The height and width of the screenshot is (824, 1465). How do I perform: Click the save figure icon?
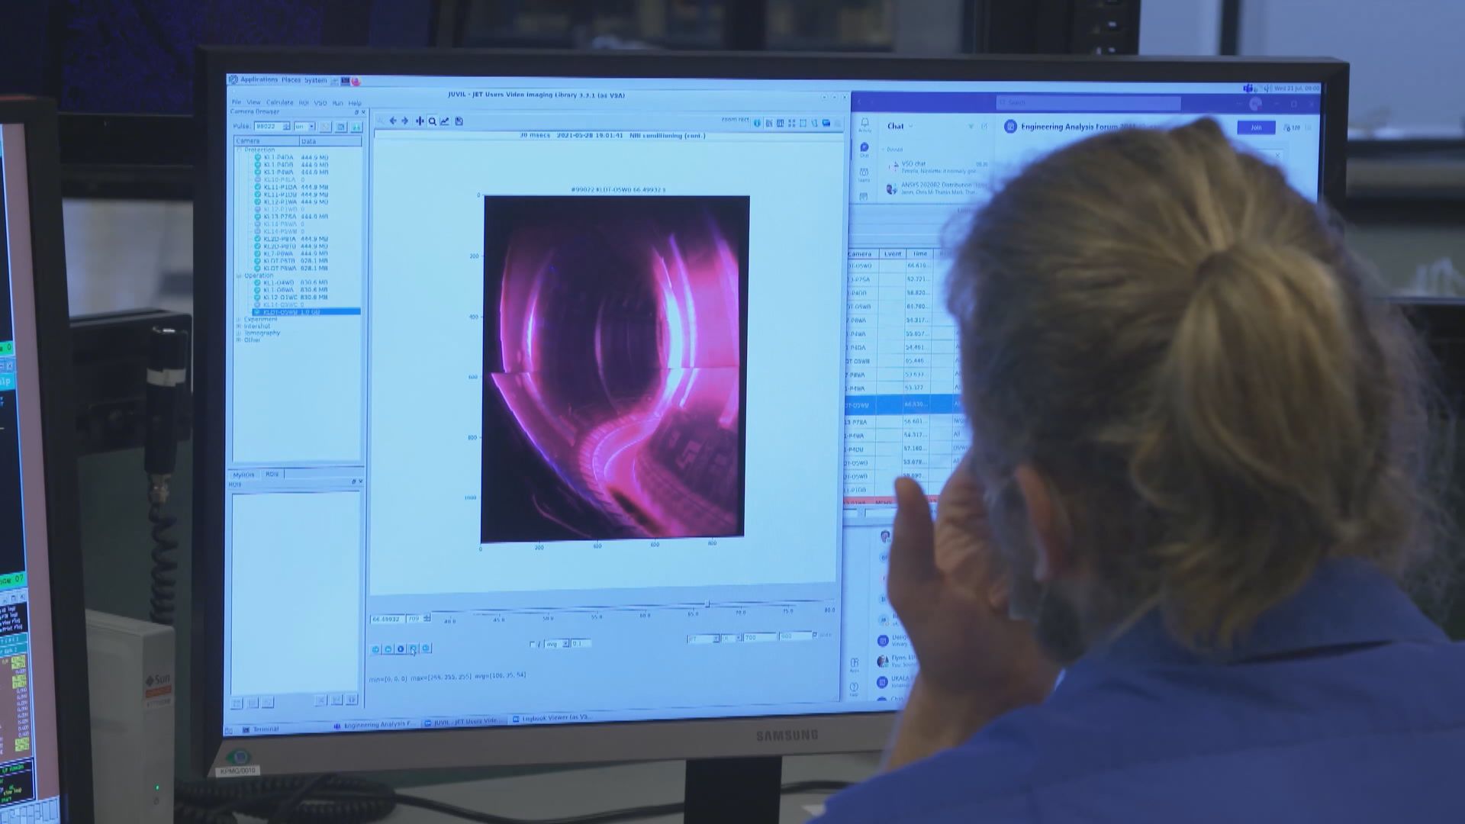point(459,121)
